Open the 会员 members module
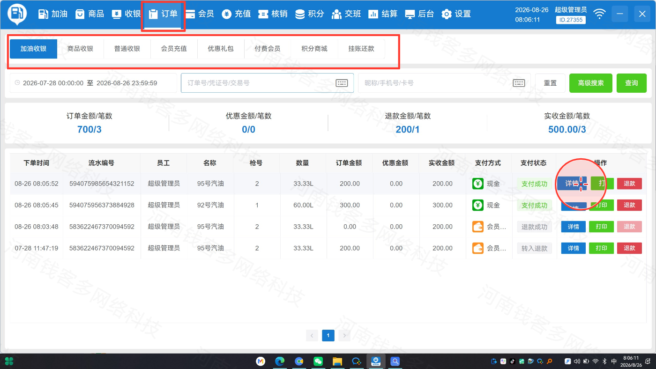 200,14
